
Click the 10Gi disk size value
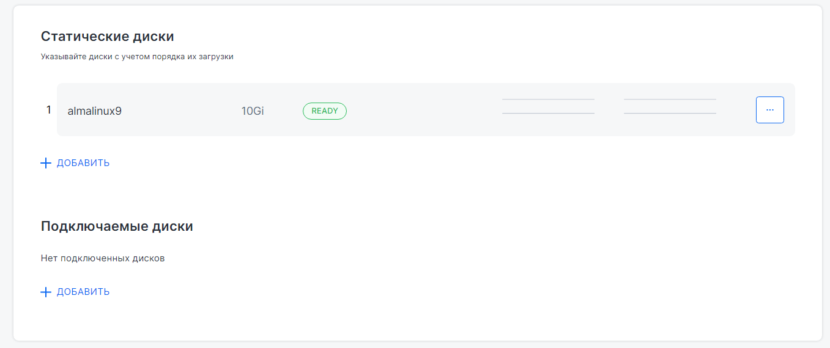coord(253,111)
